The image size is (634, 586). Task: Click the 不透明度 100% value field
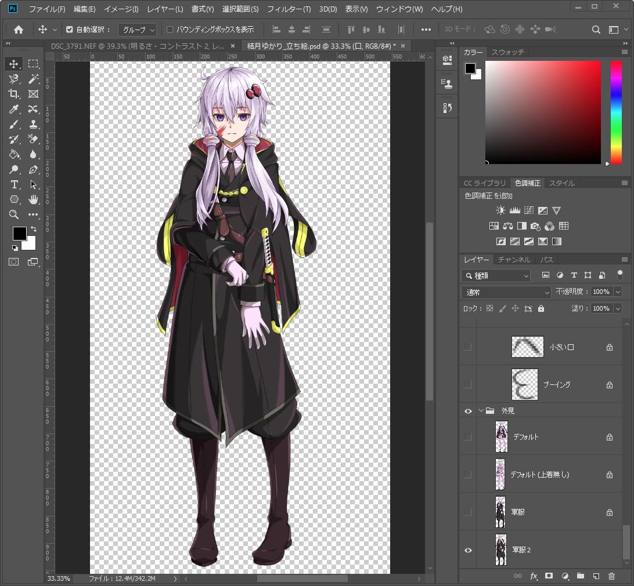click(x=601, y=292)
